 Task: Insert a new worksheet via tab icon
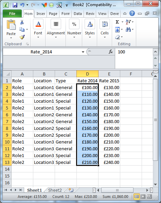coord(71,190)
